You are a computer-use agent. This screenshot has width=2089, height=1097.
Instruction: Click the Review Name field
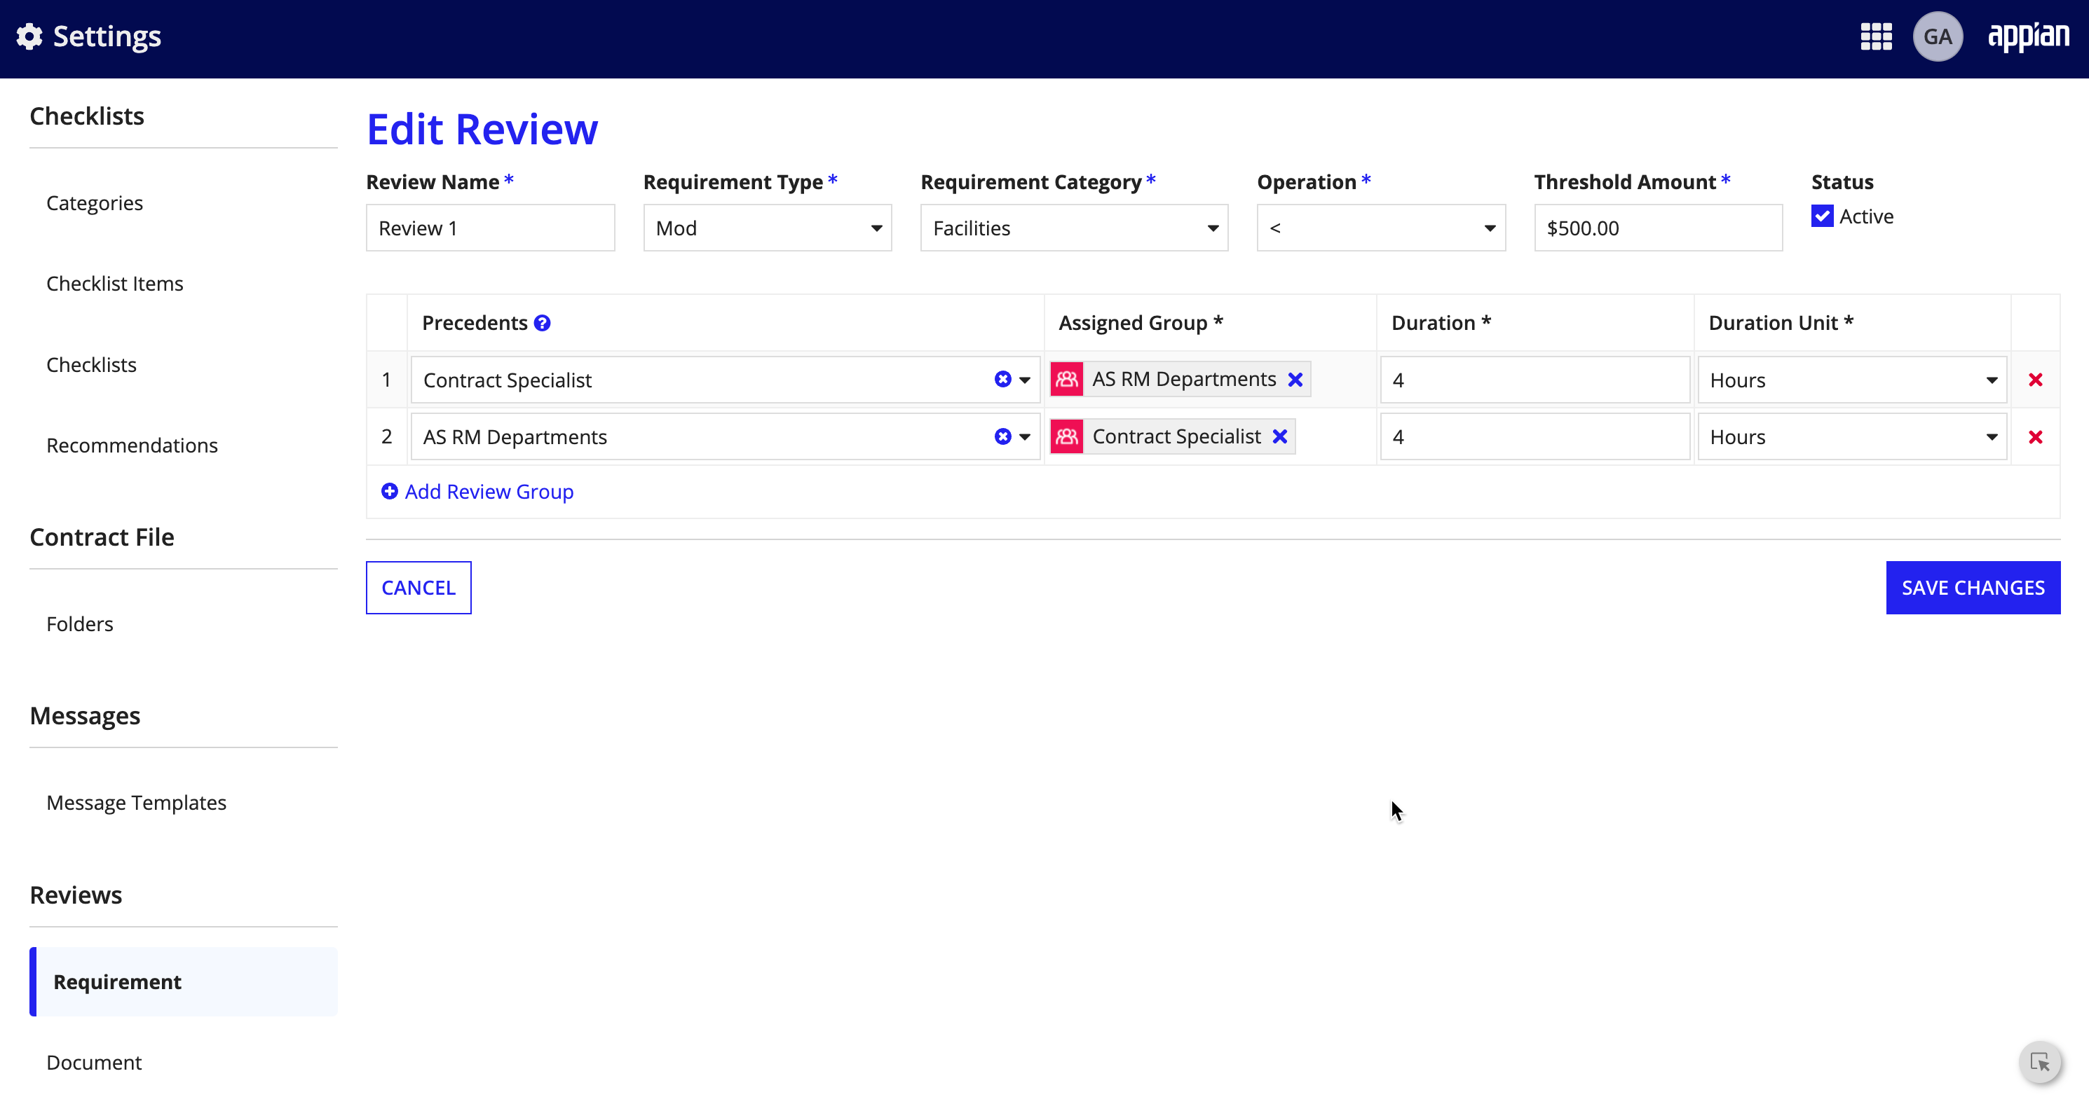point(491,228)
